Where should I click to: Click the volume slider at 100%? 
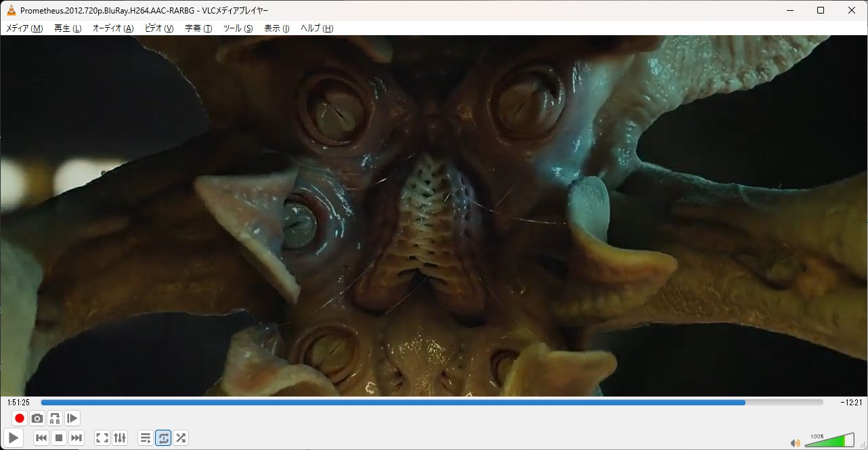[x=829, y=441]
